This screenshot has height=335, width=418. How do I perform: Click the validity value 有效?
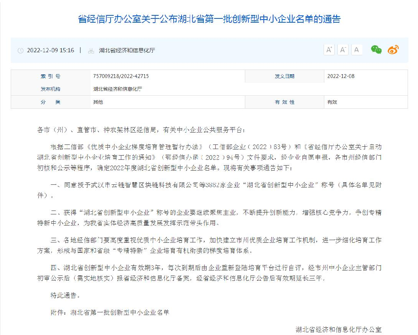click(x=332, y=102)
